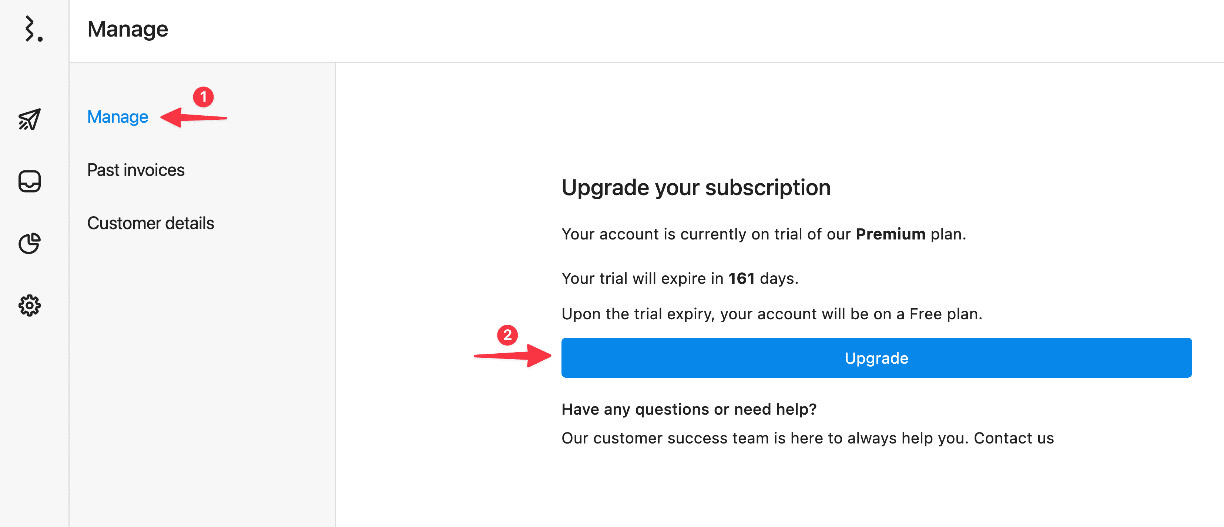Click the Manage page title in header
The image size is (1224, 527).
(127, 30)
